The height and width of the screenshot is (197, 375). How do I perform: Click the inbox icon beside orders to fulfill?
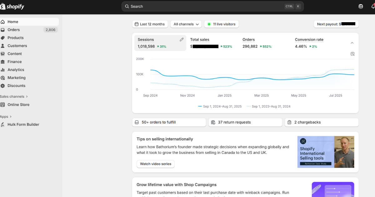tap(137, 122)
